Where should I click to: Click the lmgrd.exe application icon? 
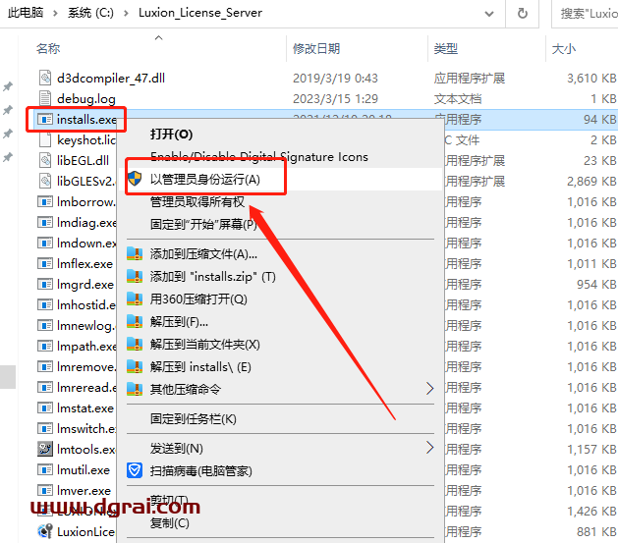click(x=45, y=285)
